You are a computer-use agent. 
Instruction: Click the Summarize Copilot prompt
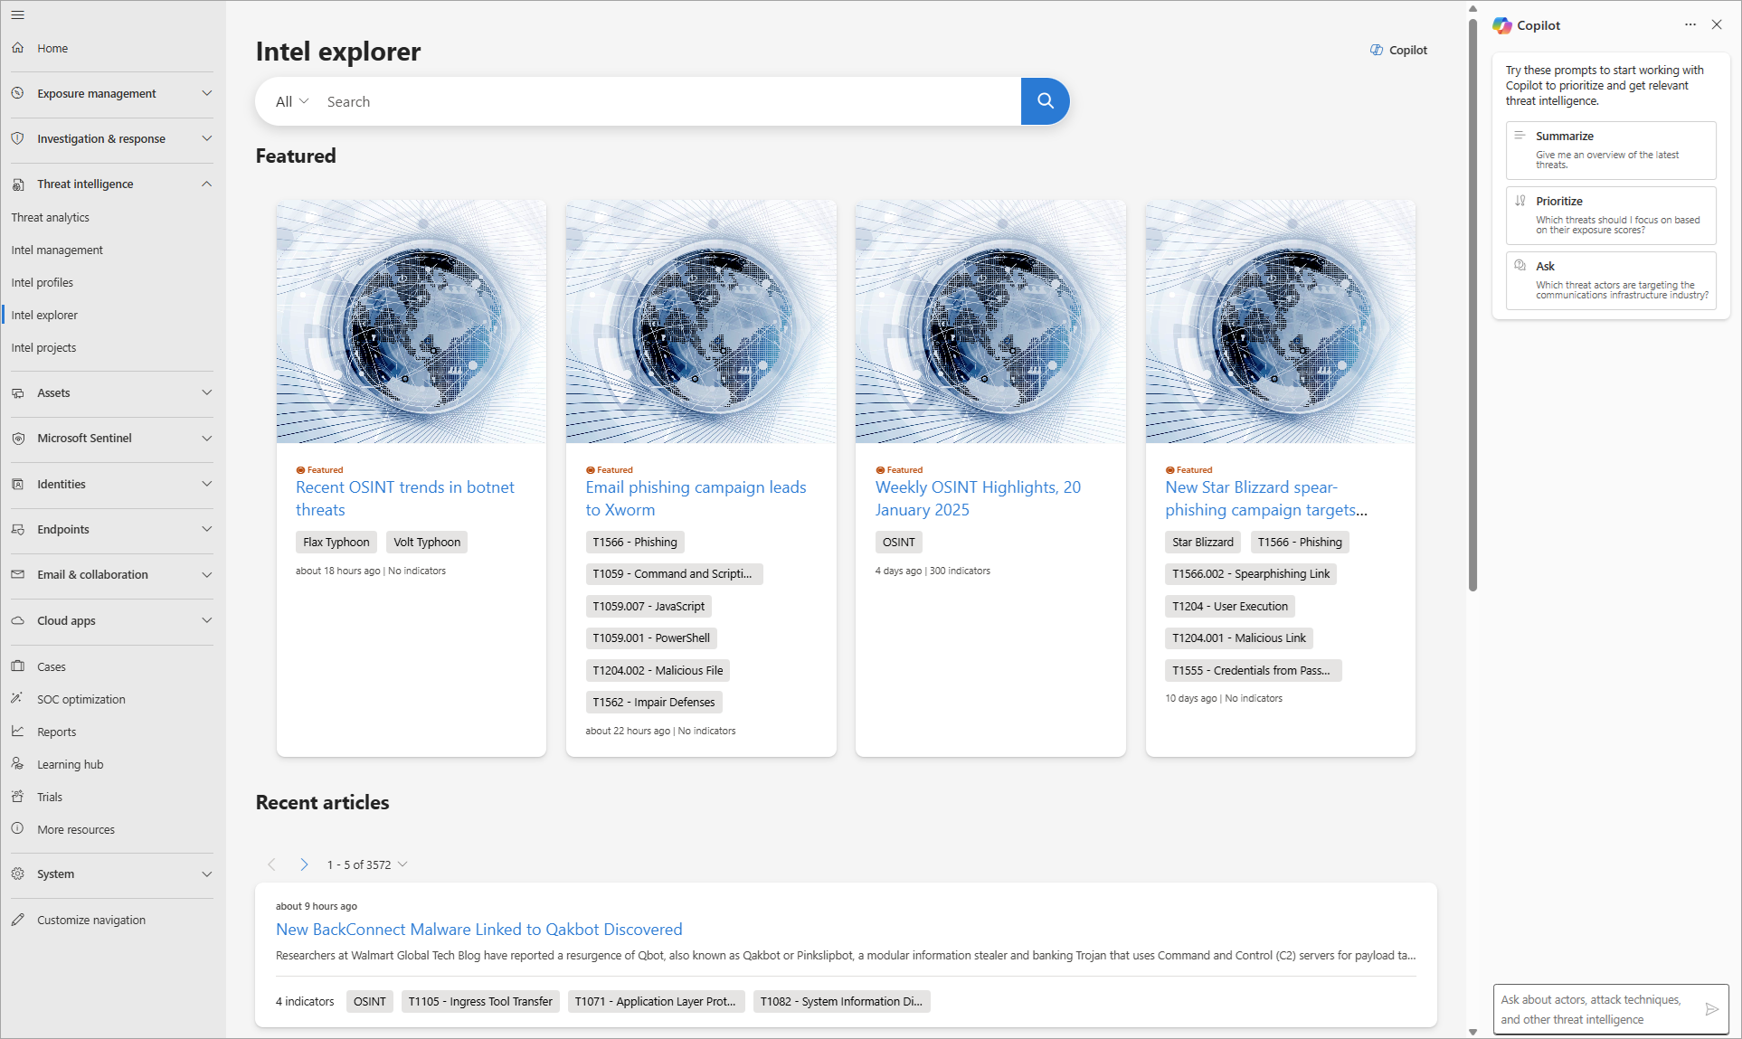pyautogui.click(x=1610, y=150)
